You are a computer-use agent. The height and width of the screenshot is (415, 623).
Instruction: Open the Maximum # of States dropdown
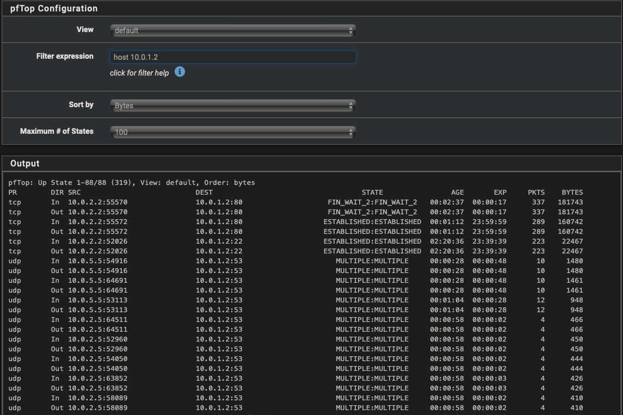233,132
